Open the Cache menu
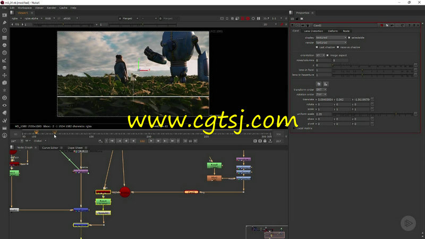 (x=63, y=8)
